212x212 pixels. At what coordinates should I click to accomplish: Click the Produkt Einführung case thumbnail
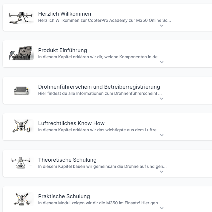click(x=21, y=54)
